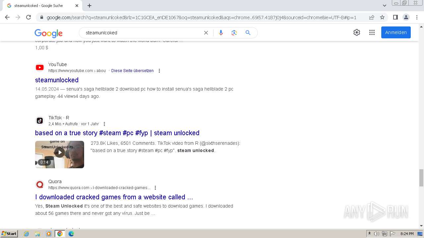Click the address bar URL

(x=201, y=18)
